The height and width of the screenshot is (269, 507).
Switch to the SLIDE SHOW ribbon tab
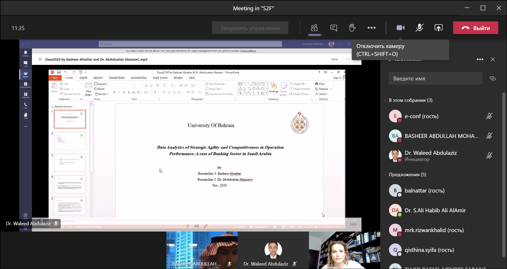tap(160, 78)
